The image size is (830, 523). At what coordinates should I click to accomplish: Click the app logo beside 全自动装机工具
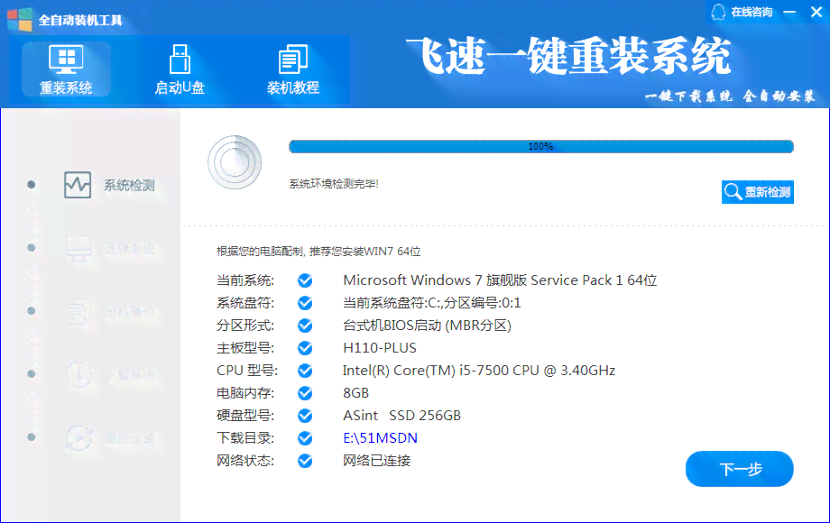20,20
